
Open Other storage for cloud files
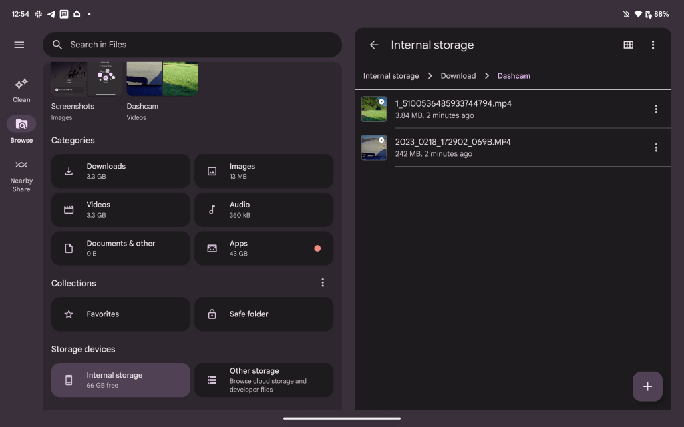click(x=264, y=380)
